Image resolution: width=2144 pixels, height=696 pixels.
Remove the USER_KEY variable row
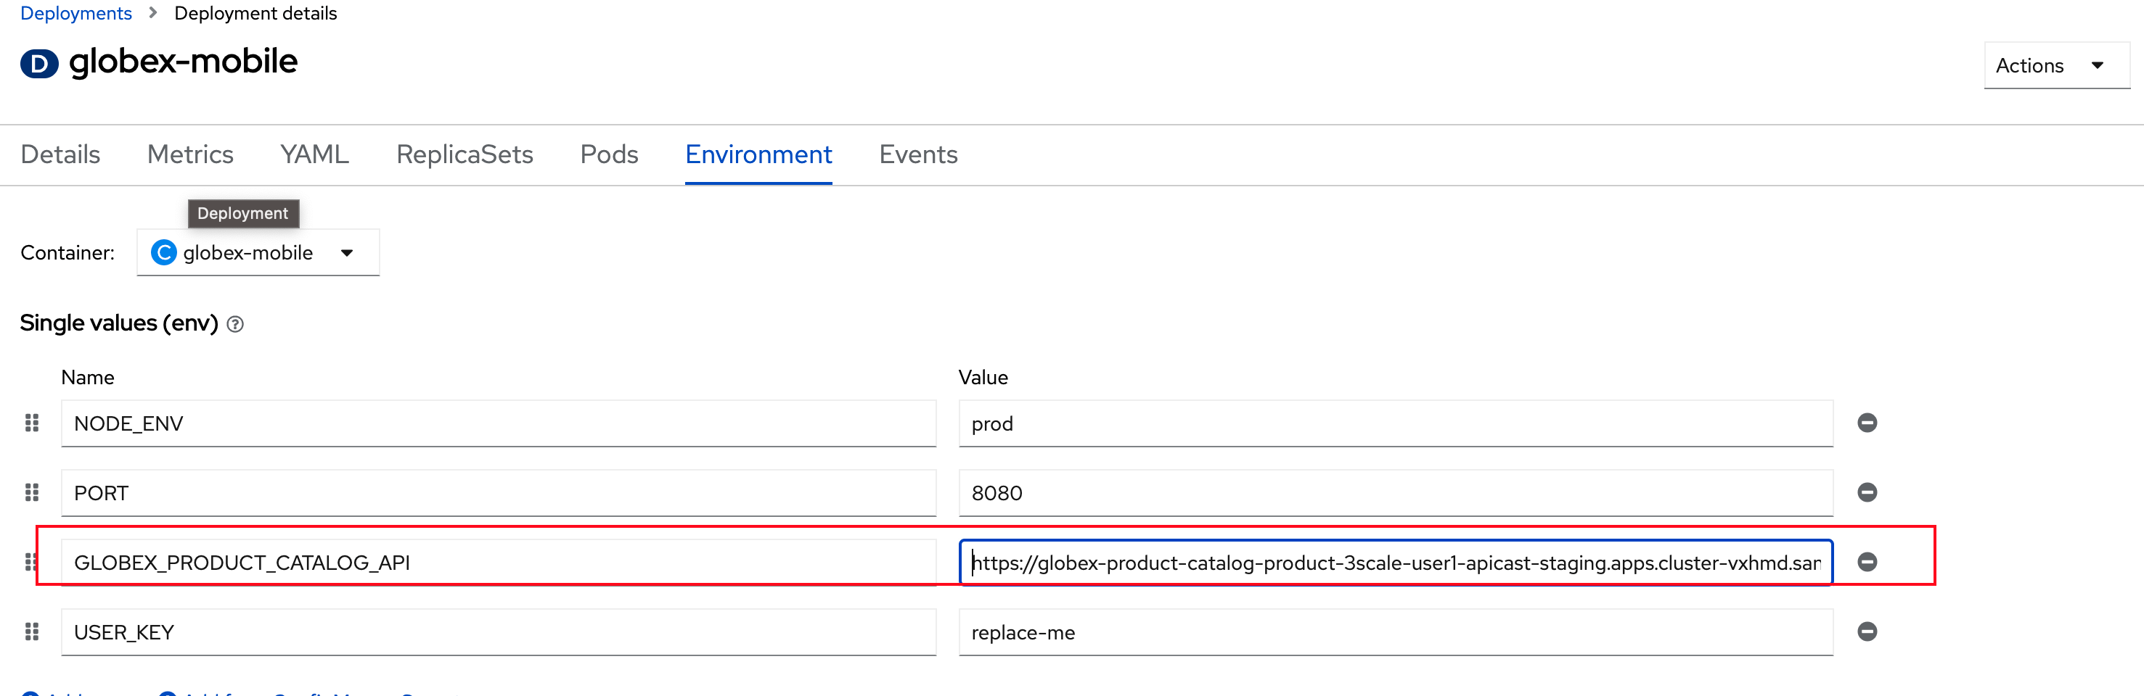[x=1867, y=632]
